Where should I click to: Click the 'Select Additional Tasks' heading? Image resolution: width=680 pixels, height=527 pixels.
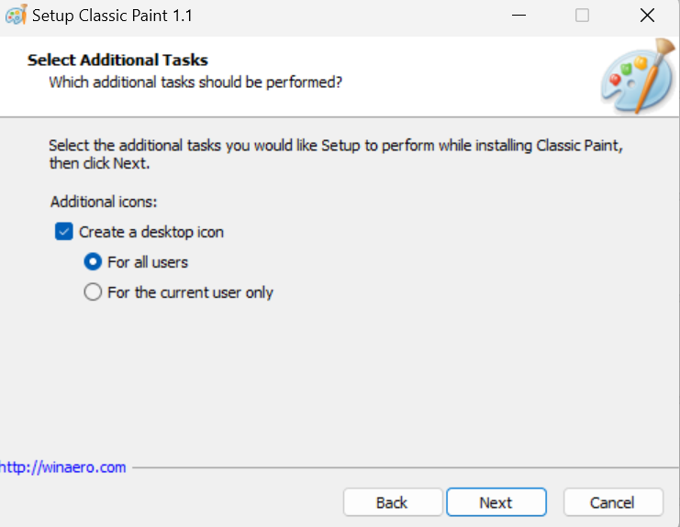point(117,60)
